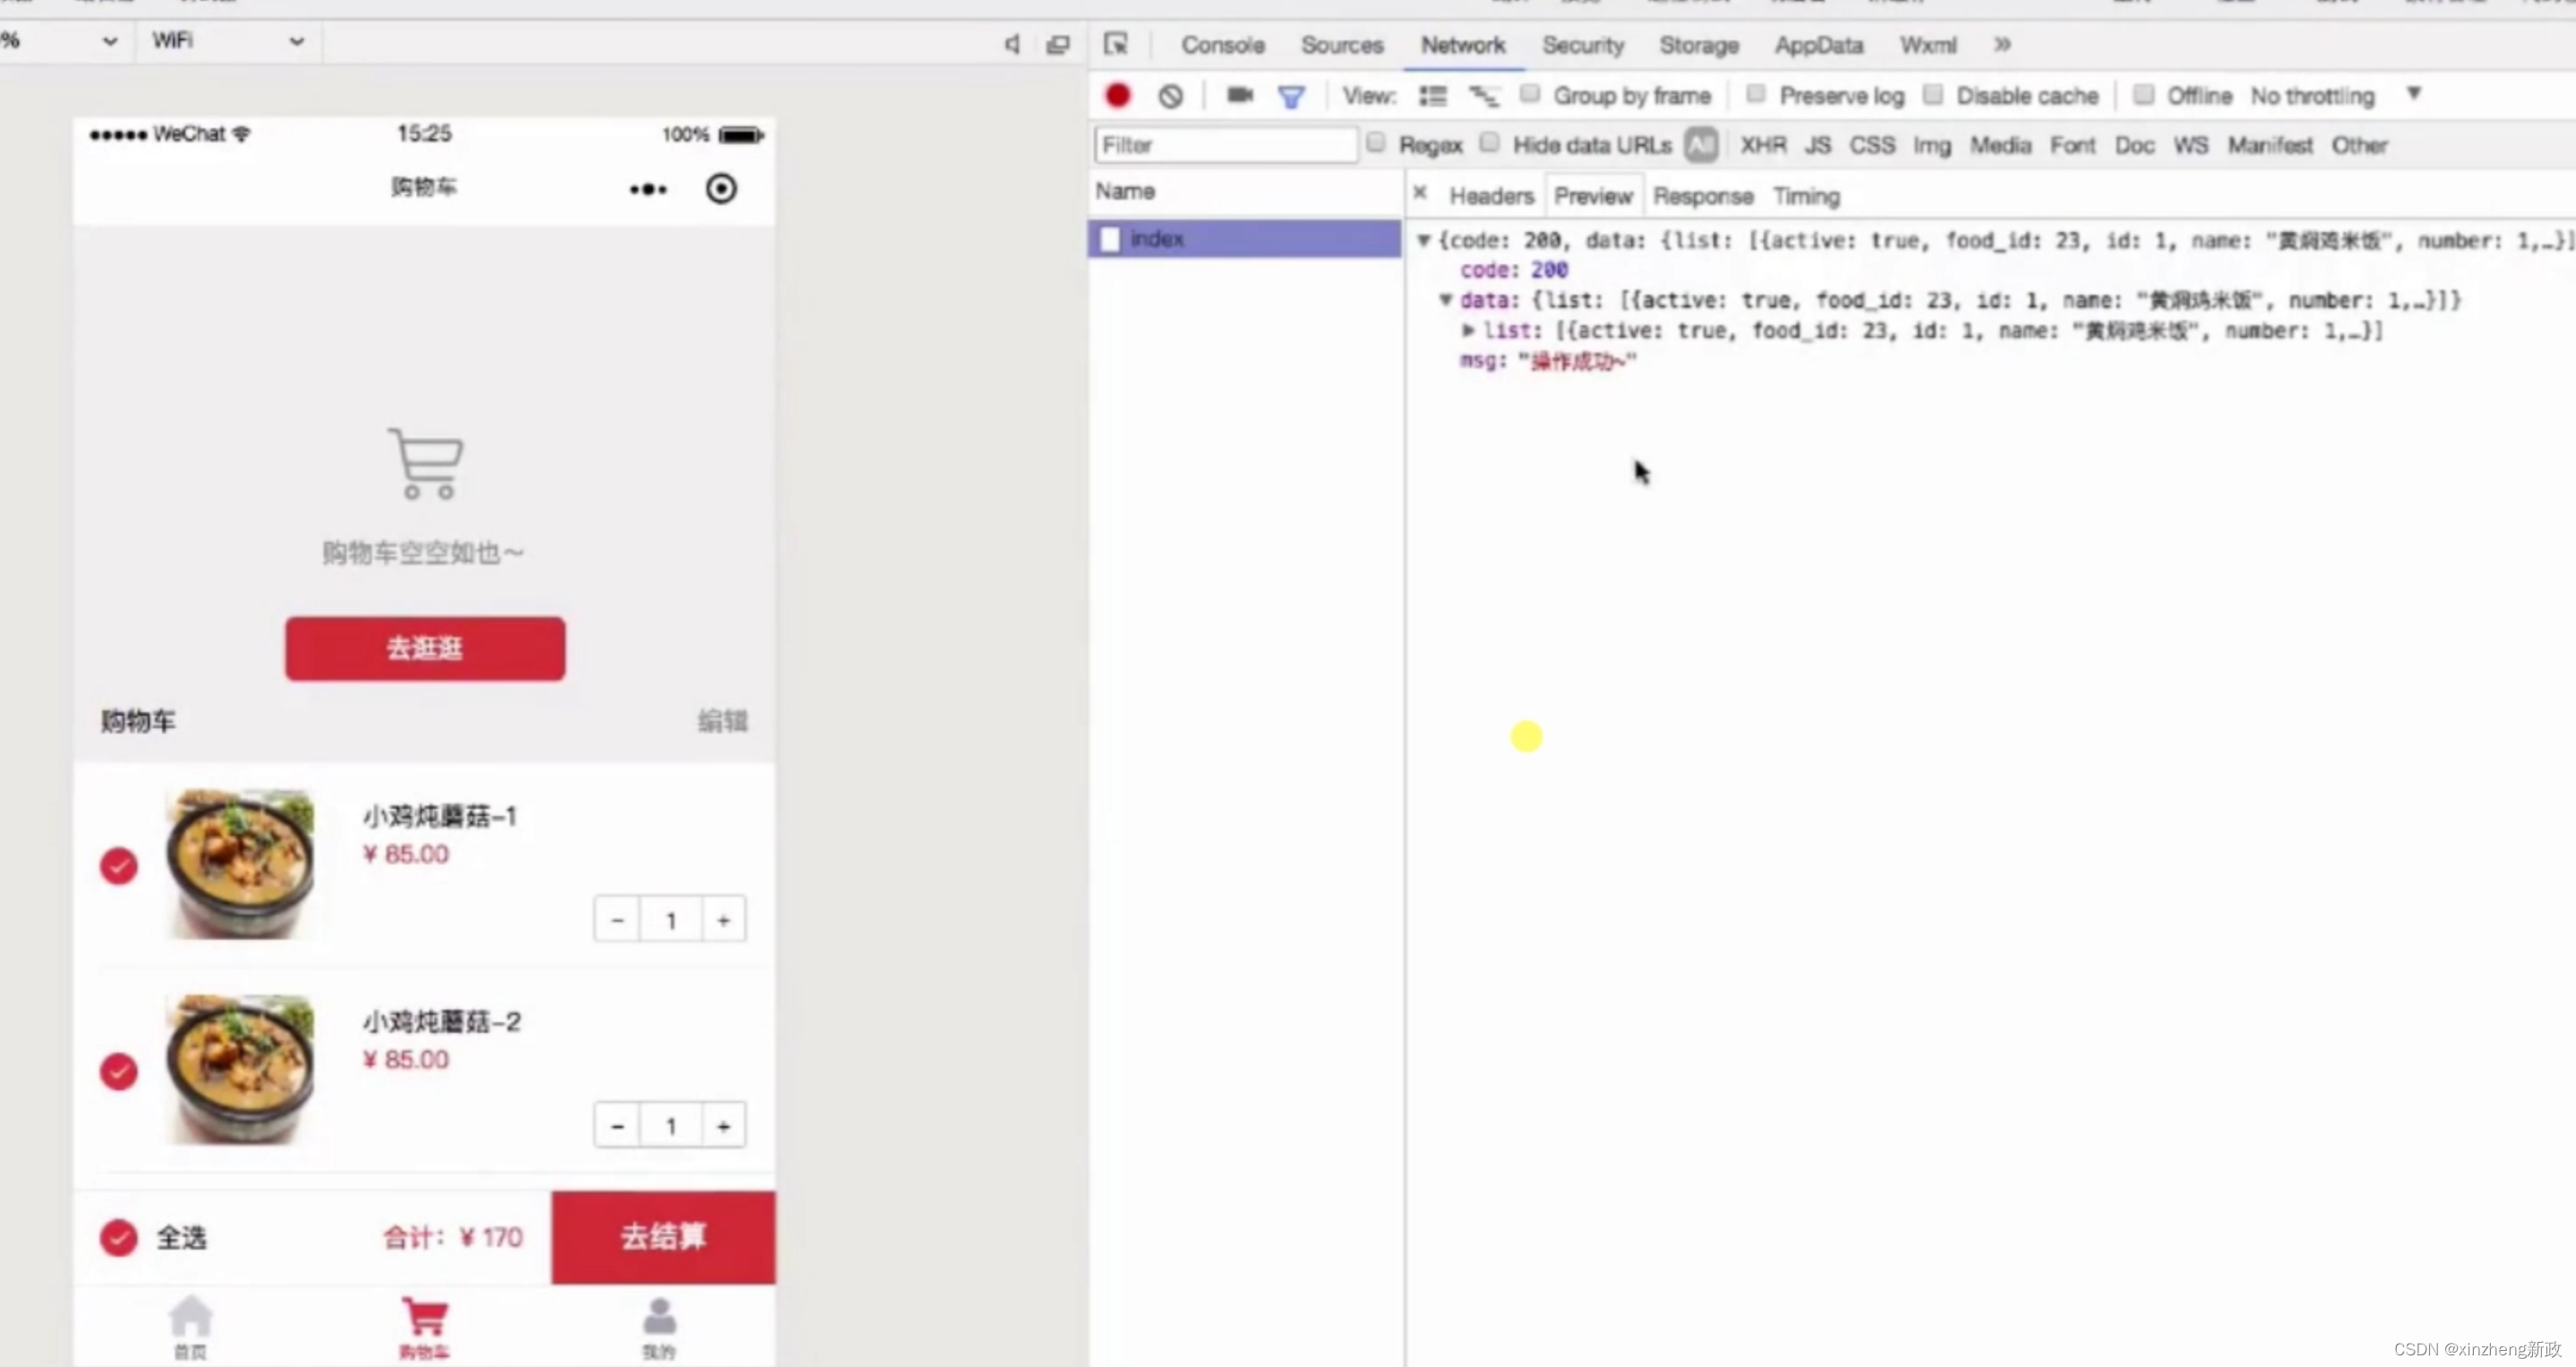Switch to the AppData tab
Screen dimensions: 2576x1367
[1819, 45]
